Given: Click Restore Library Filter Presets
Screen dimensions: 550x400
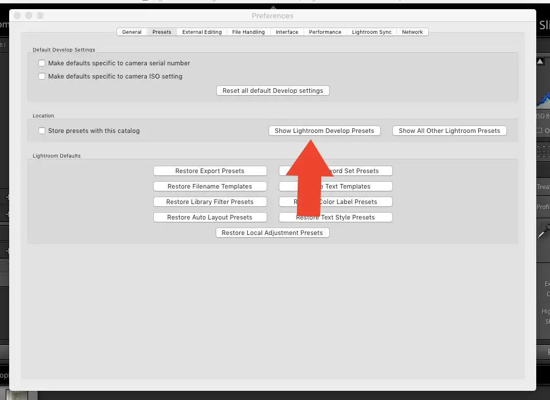Looking at the screenshot, I should 210,202.
